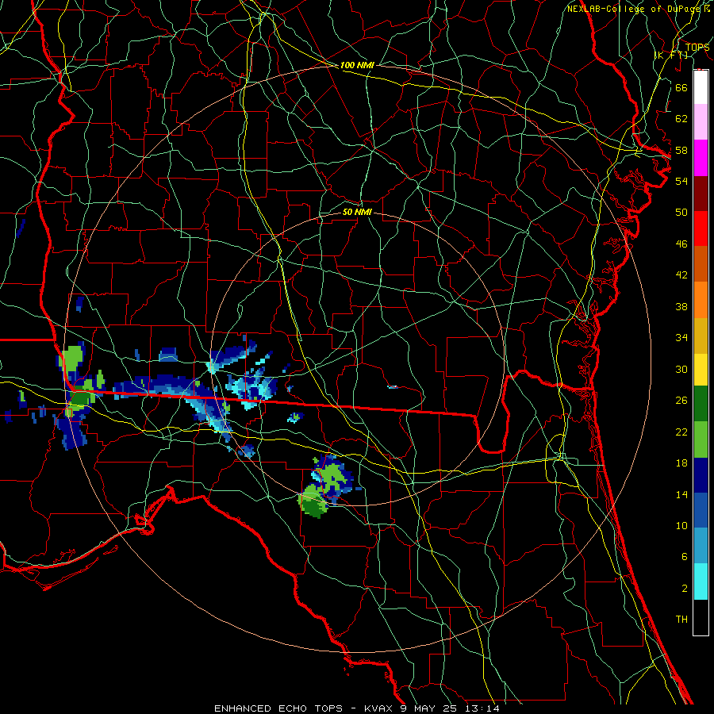Click the legend value '54'
This screenshot has height=714, width=714.
681,181
